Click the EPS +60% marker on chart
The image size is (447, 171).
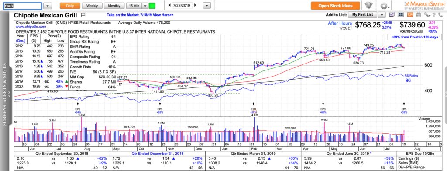tap(323, 108)
